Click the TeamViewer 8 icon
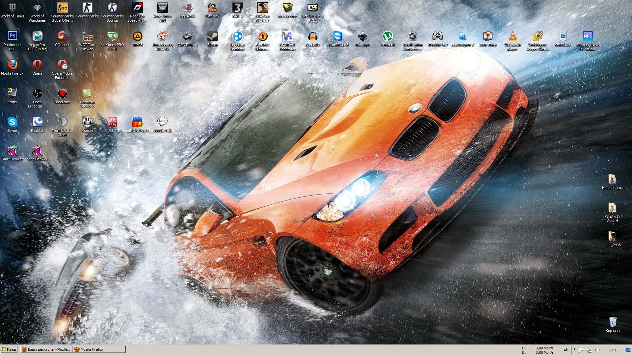The height and width of the screenshot is (355, 632). tap(337, 36)
